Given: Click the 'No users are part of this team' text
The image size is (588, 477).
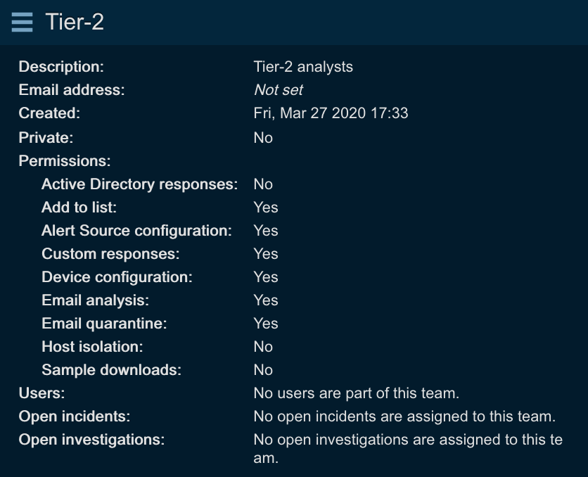Looking at the screenshot, I should pos(356,393).
